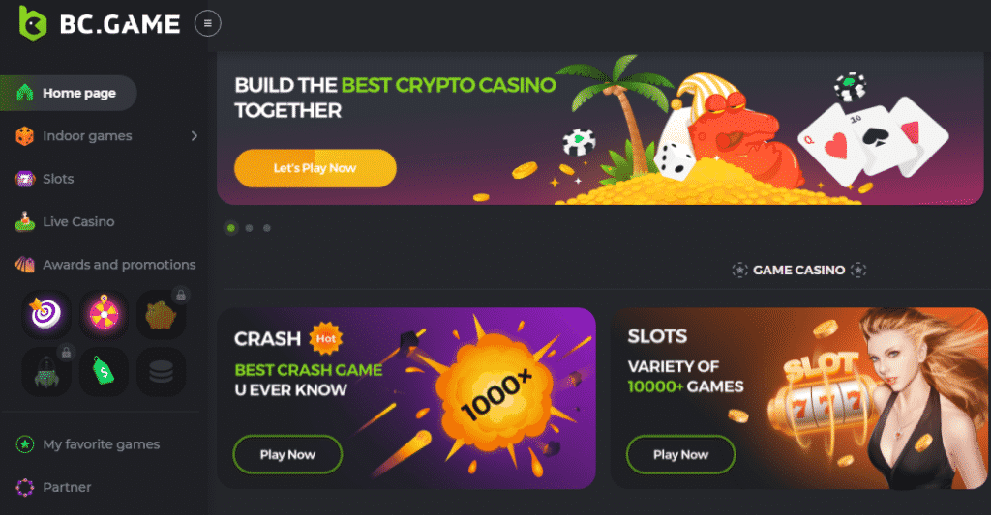991x515 pixels.
Task: Click the Let's Play Now button
Action: 315,168
